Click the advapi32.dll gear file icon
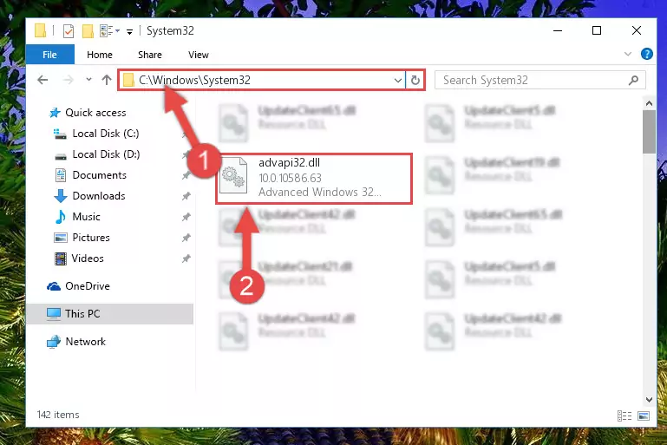Screen dimensions: 667x445 click(x=233, y=175)
